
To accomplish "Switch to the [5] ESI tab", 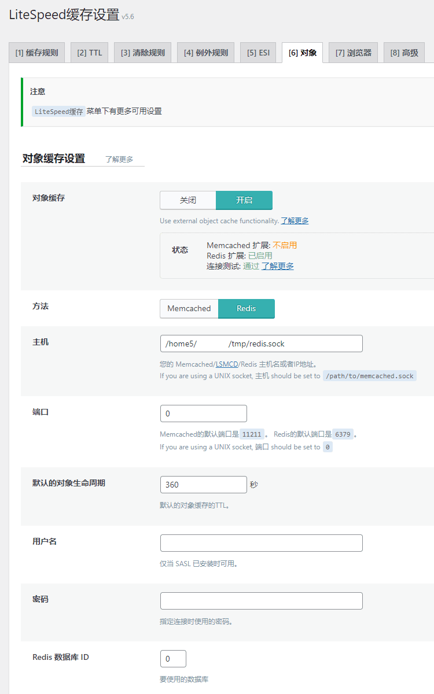I will tap(258, 52).
